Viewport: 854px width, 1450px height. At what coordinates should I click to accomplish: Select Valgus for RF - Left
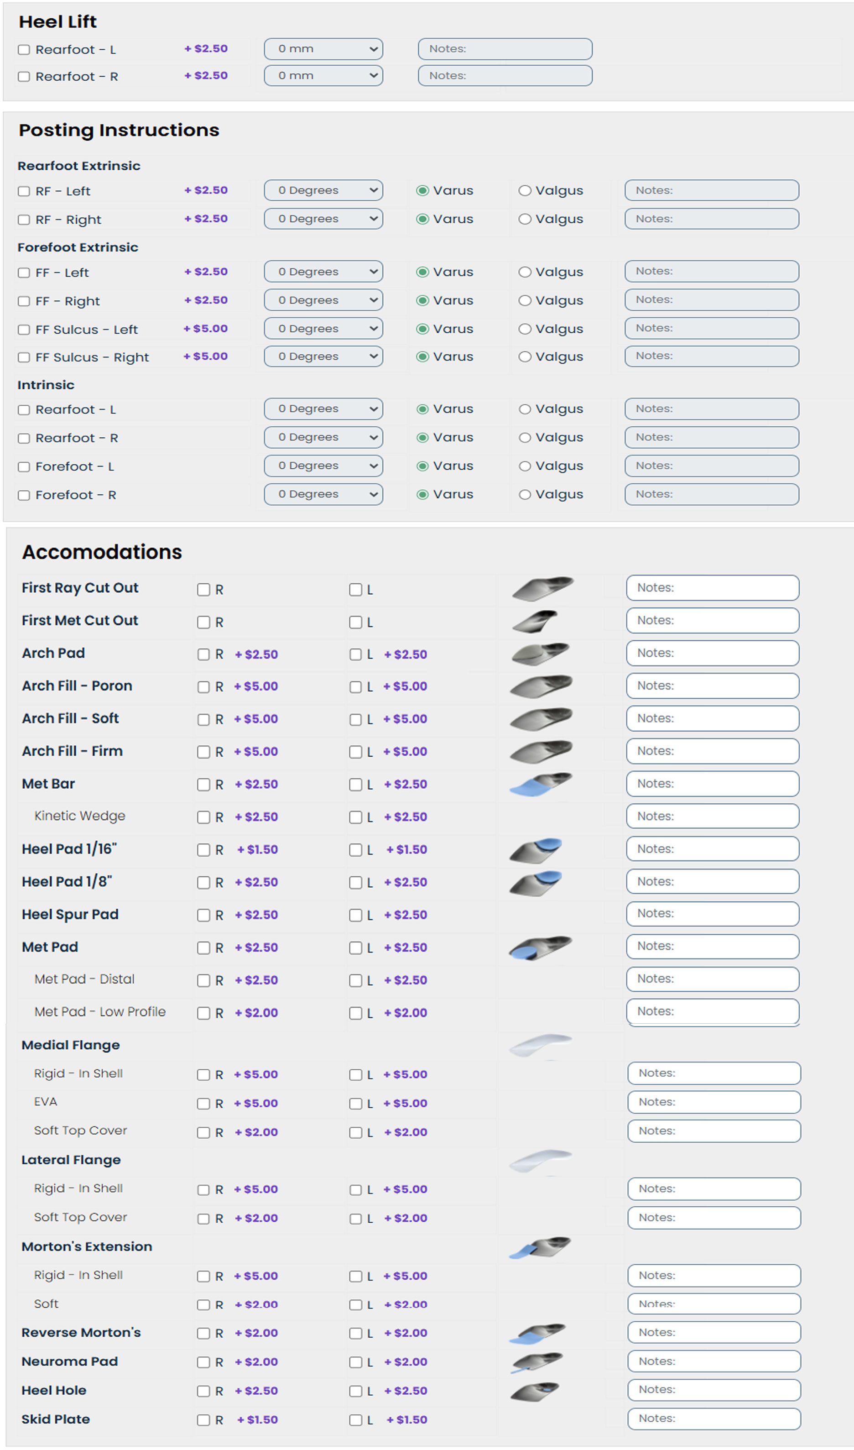click(524, 190)
